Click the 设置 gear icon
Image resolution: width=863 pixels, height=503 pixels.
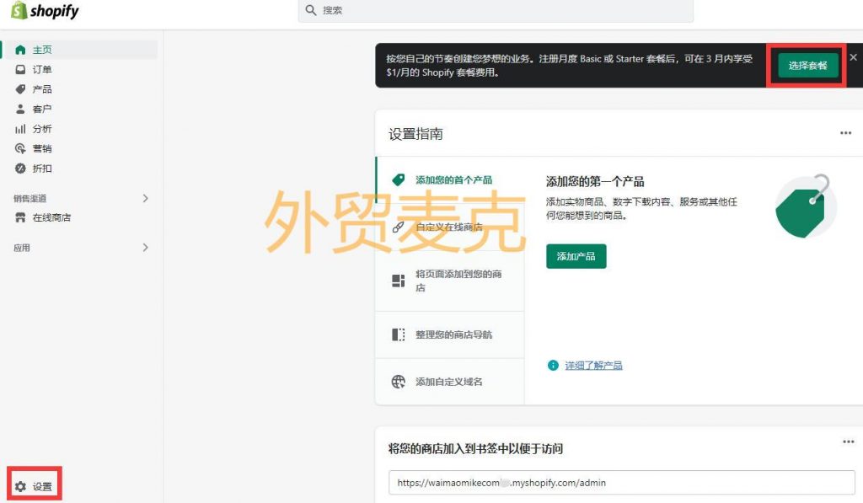20,486
